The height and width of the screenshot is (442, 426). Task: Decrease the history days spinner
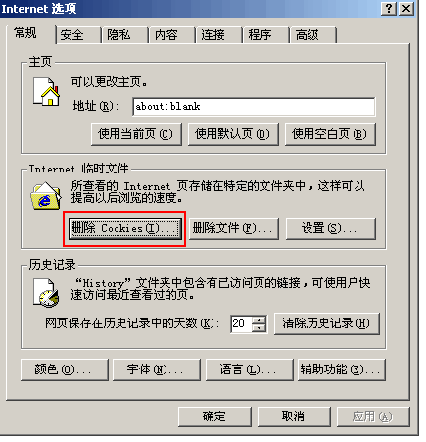[260, 327]
